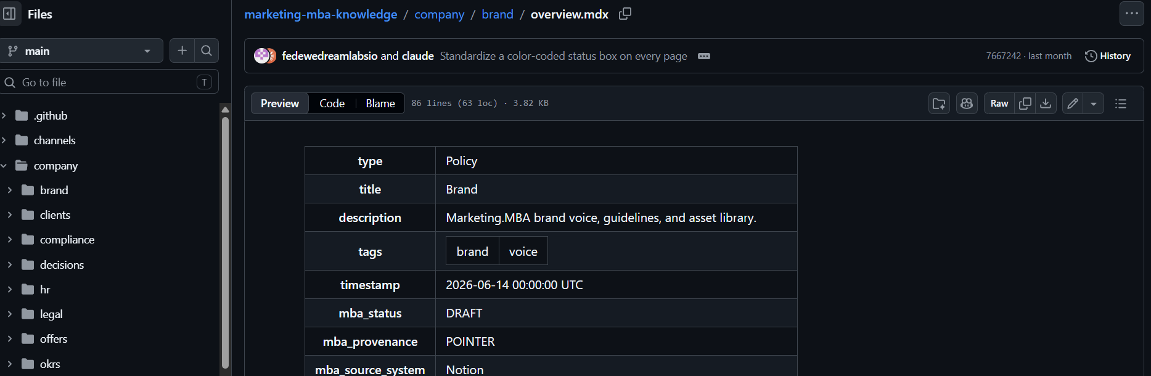Copy the file path icon
Viewport: 1151px width, 376px height.
tap(625, 14)
